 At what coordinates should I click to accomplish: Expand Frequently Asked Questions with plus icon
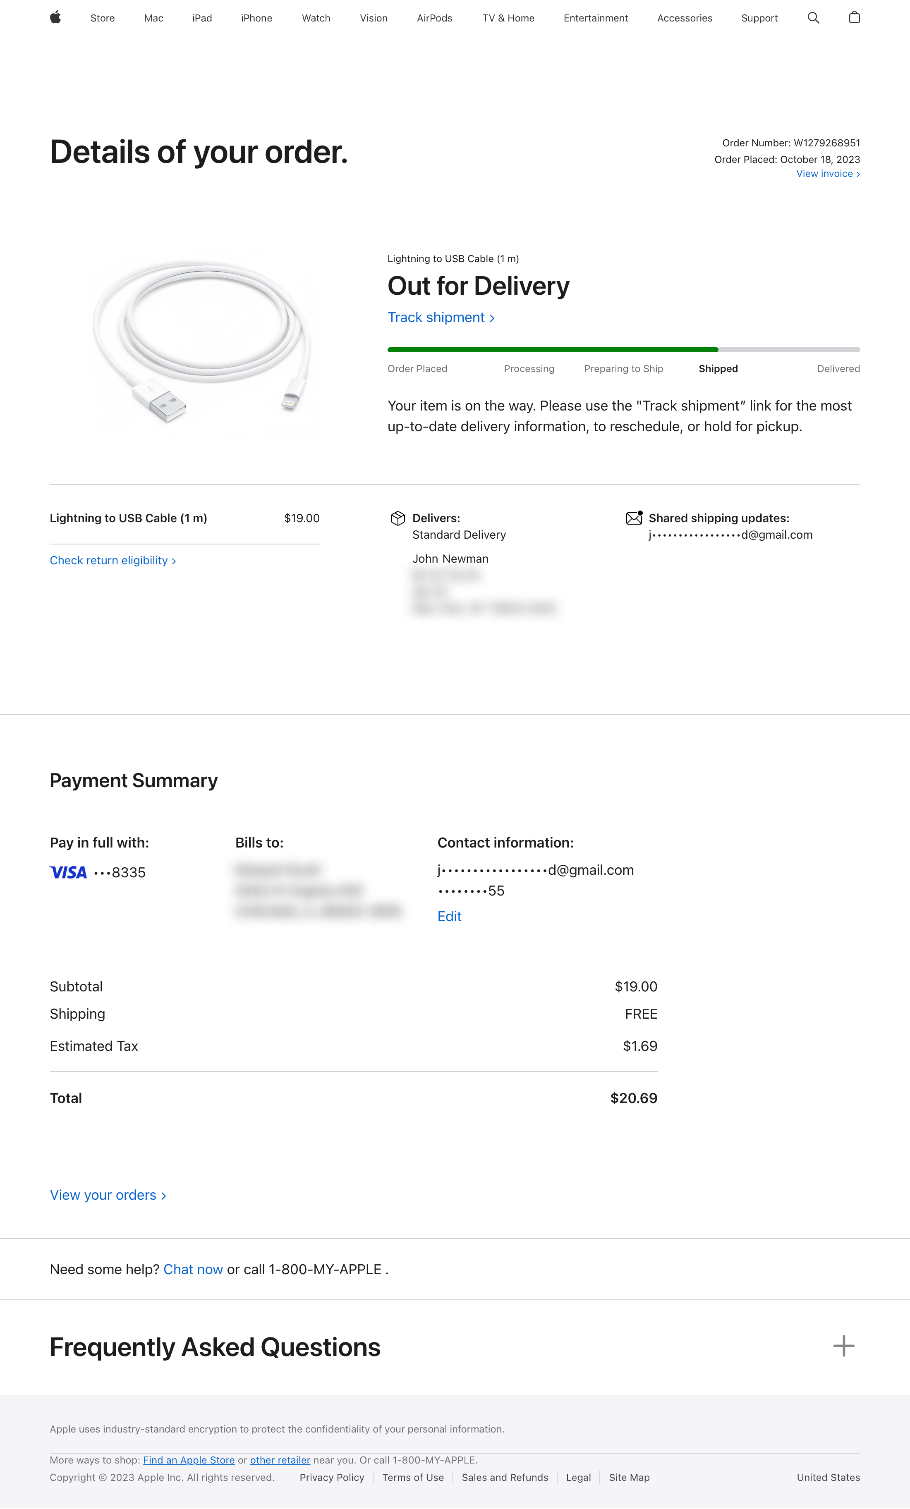click(844, 1345)
